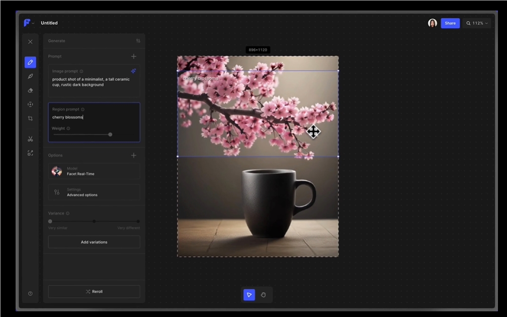Close the Generate panel with X
The image size is (507, 317).
[30, 42]
